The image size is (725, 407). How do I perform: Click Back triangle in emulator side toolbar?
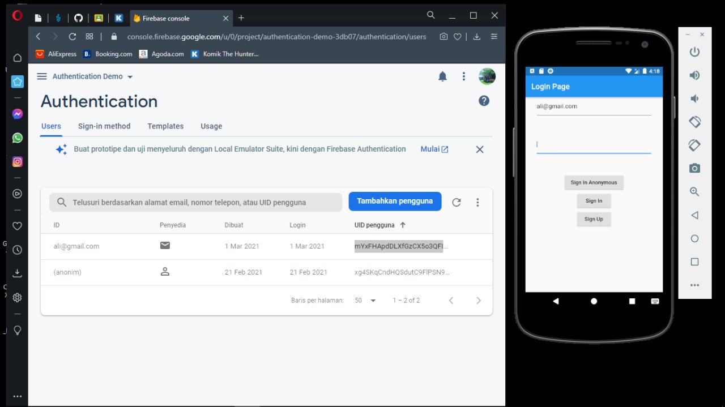coord(694,215)
